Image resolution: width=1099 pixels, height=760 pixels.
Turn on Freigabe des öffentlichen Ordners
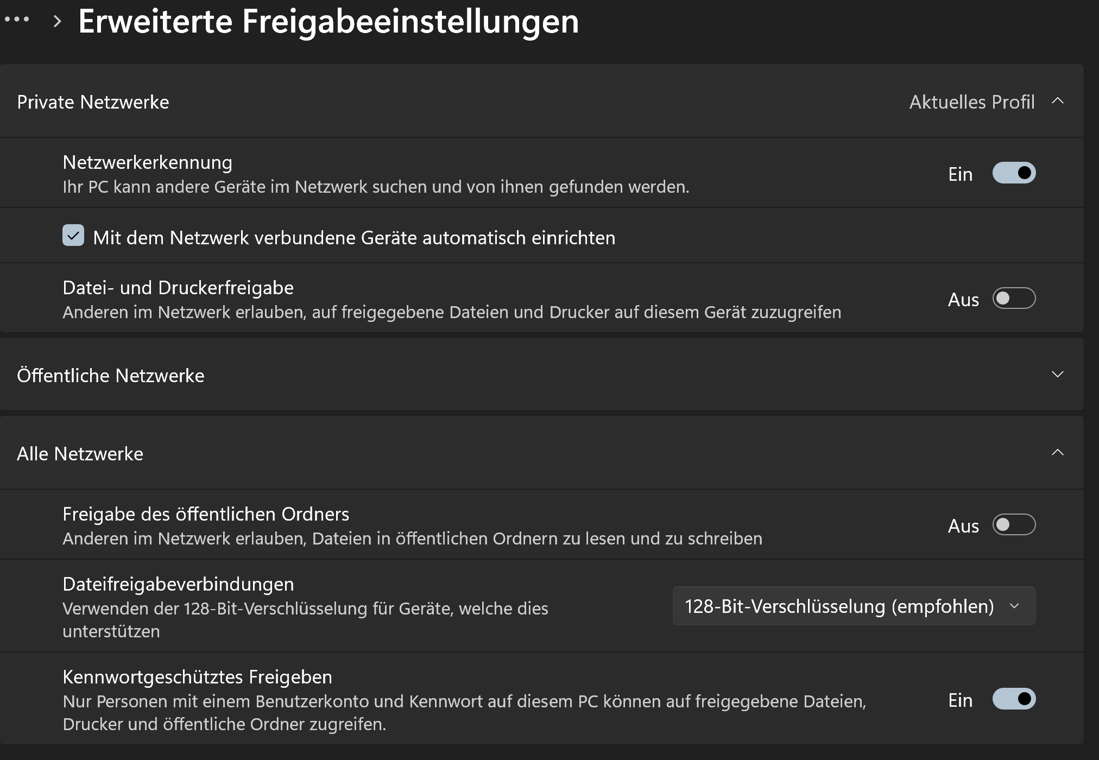[x=1013, y=524]
